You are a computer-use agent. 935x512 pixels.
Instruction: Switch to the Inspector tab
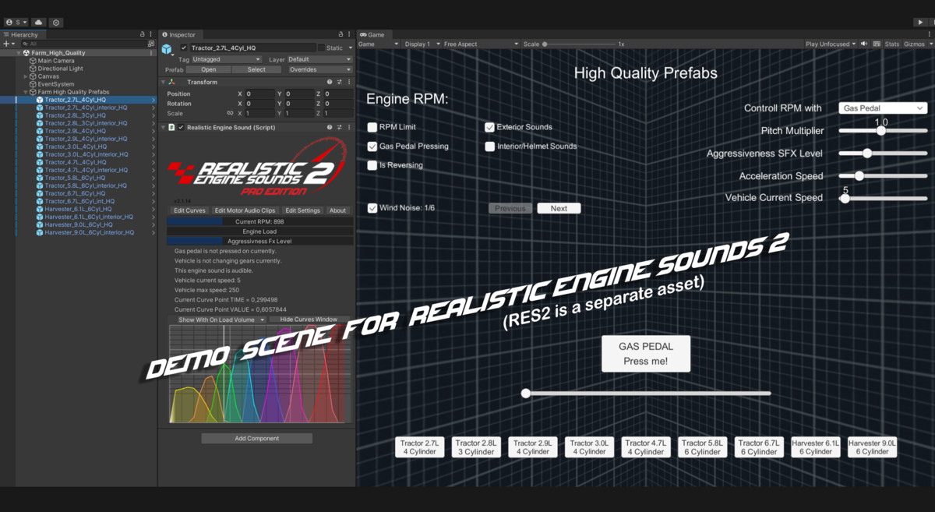point(178,34)
